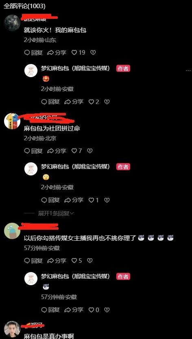Image resolution: width=192 pixels, height=339 pixels.
Task: Share the author's reply with 2 likes
Action: [x=74, y=102]
